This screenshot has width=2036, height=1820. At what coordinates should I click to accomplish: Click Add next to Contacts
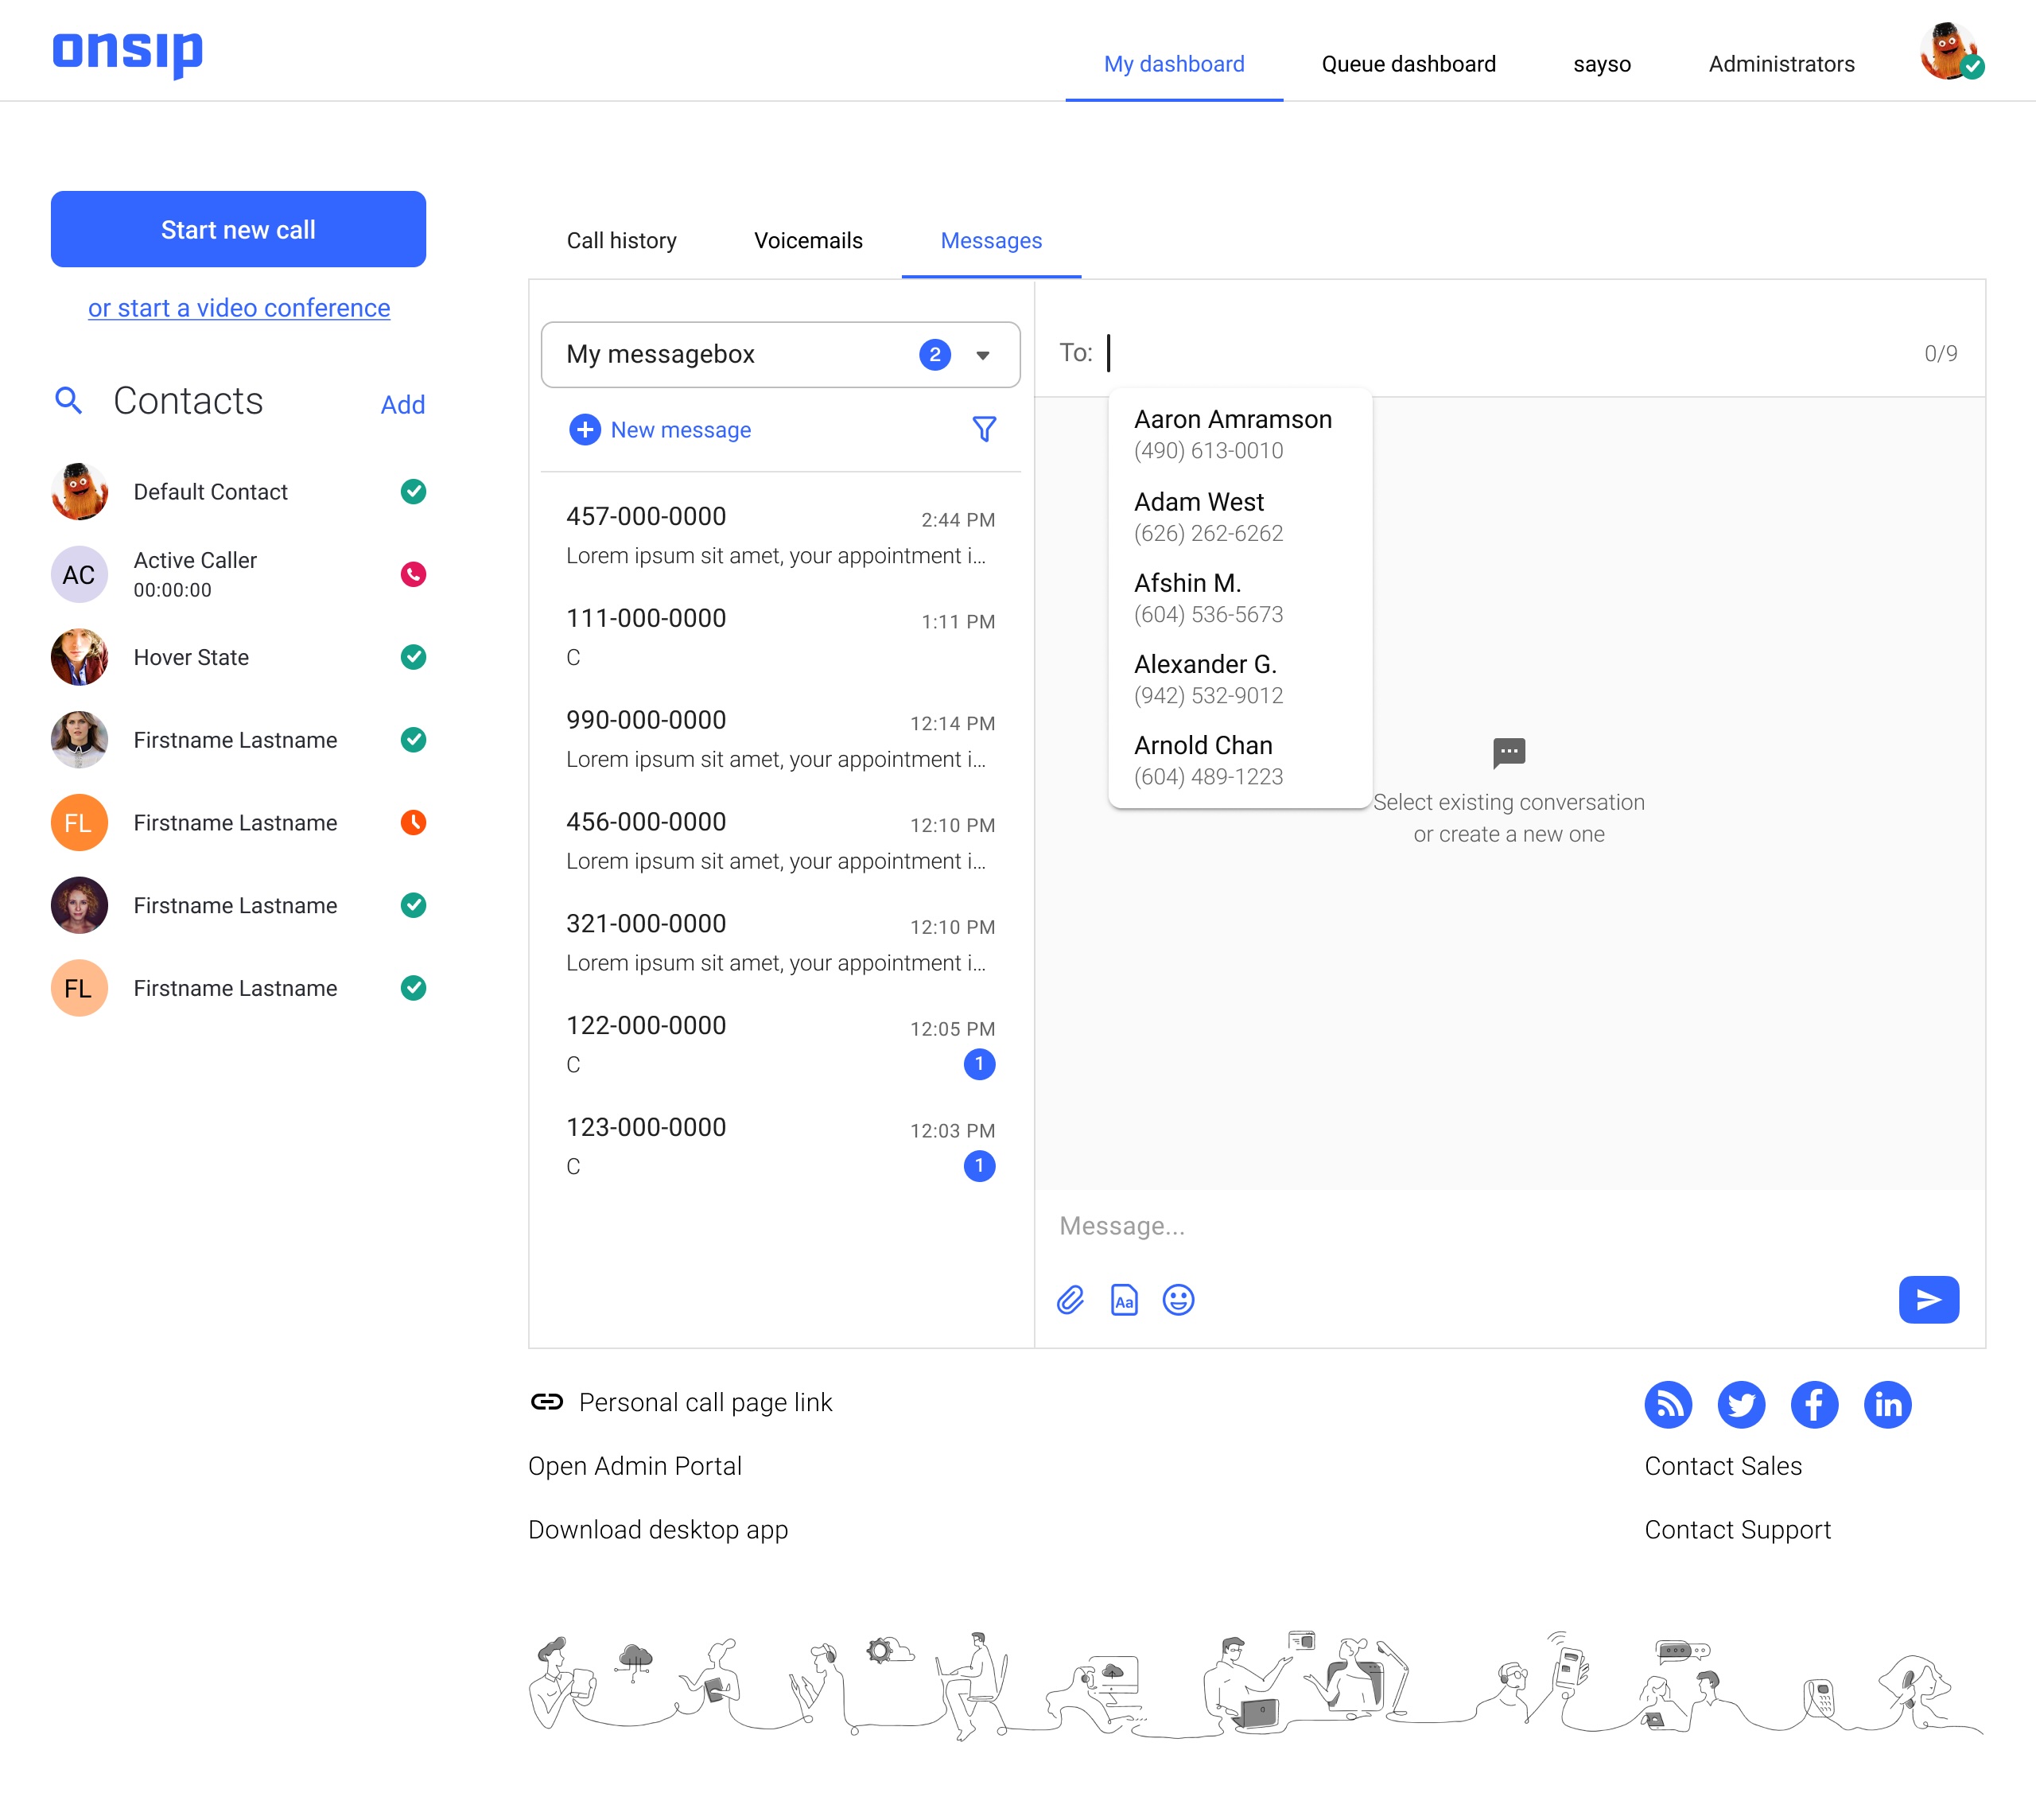tap(403, 404)
